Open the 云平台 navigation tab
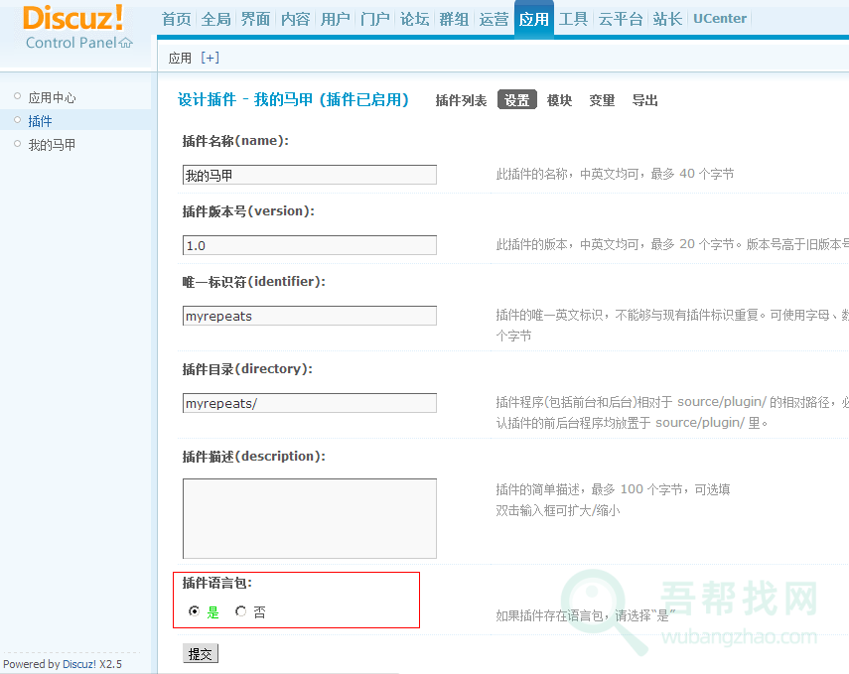 tap(621, 19)
